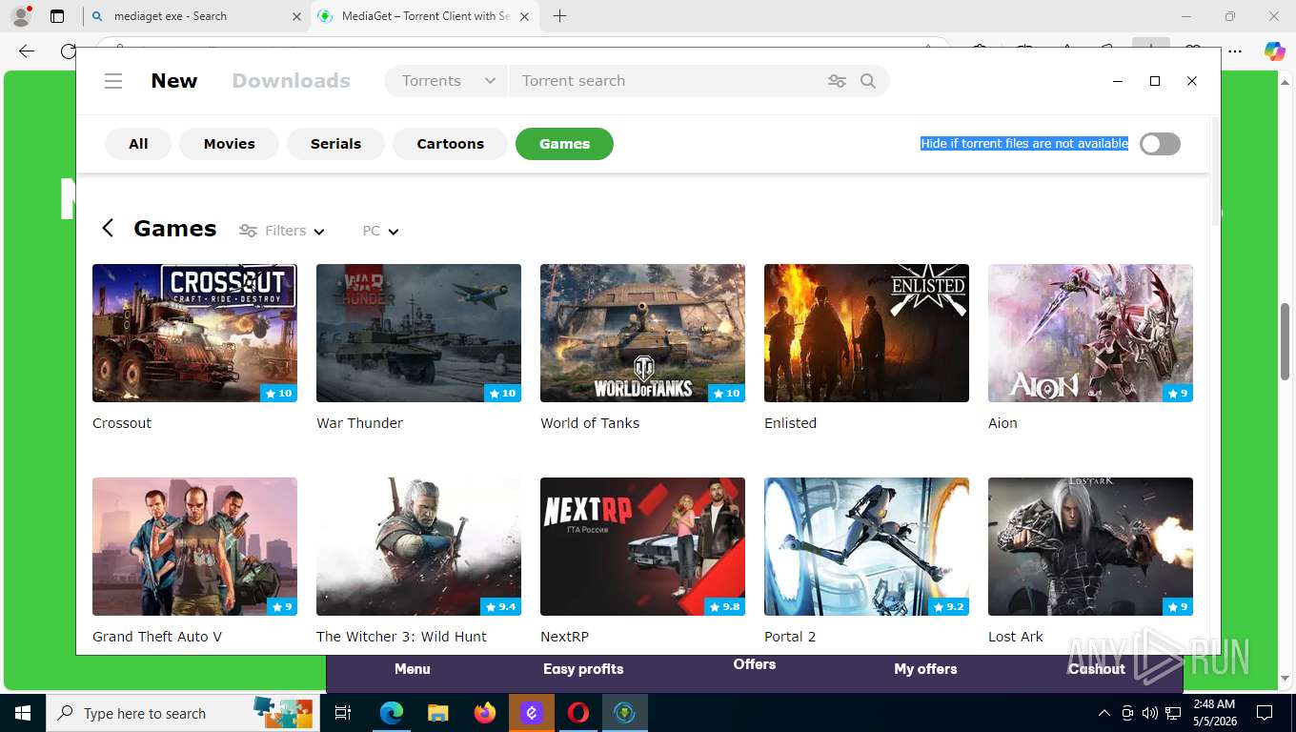
Task: Click Cashout in the bottom bar
Action: pos(1097,669)
